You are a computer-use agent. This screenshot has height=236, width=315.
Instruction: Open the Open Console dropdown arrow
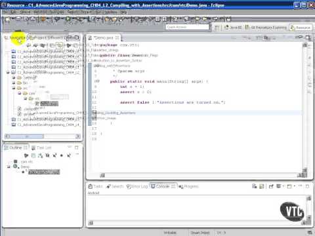point(295,186)
